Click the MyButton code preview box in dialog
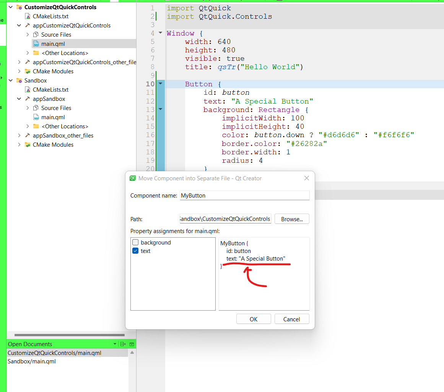Image resolution: width=444 pixels, height=392 pixels. (x=264, y=274)
